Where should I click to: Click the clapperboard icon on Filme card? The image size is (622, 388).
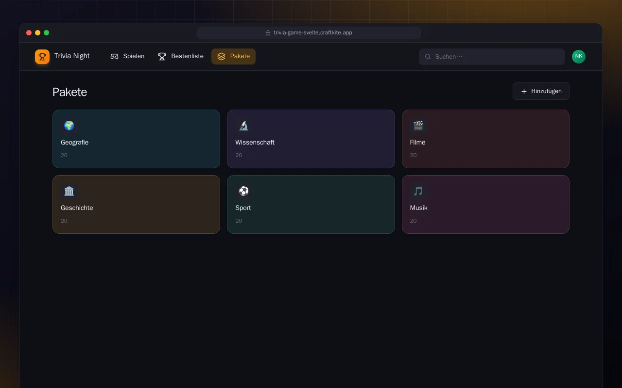418,126
